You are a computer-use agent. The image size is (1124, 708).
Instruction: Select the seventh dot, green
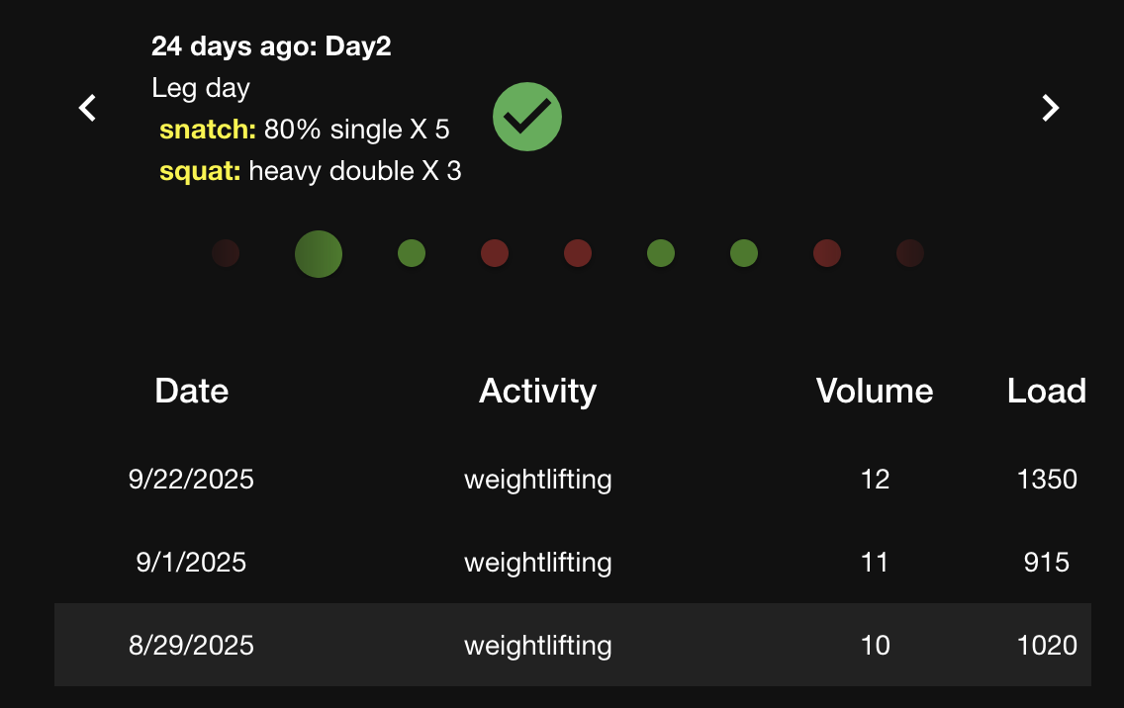[x=744, y=253]
